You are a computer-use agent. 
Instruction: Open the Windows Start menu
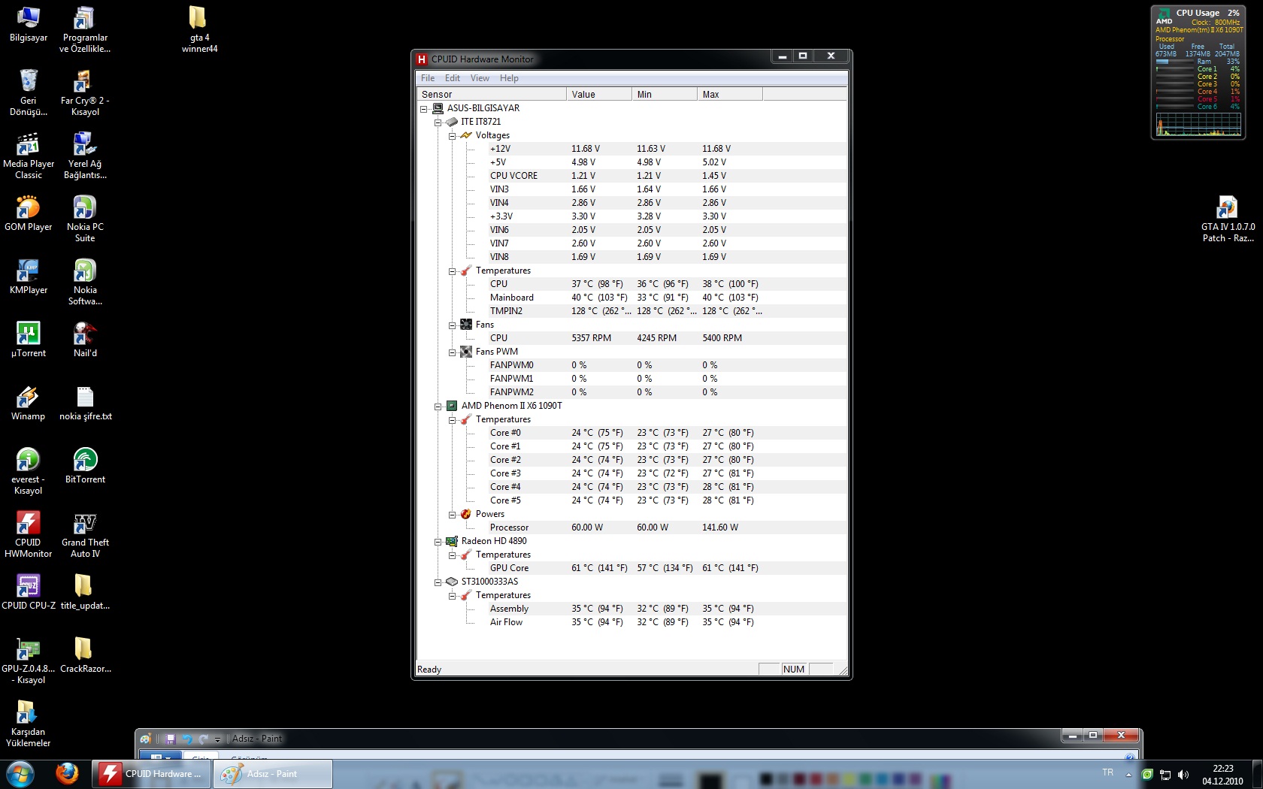click(20, 773)
